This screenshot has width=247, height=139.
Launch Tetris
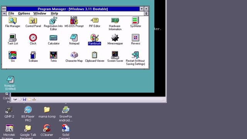pyautogui.click(x=54, y=57)
